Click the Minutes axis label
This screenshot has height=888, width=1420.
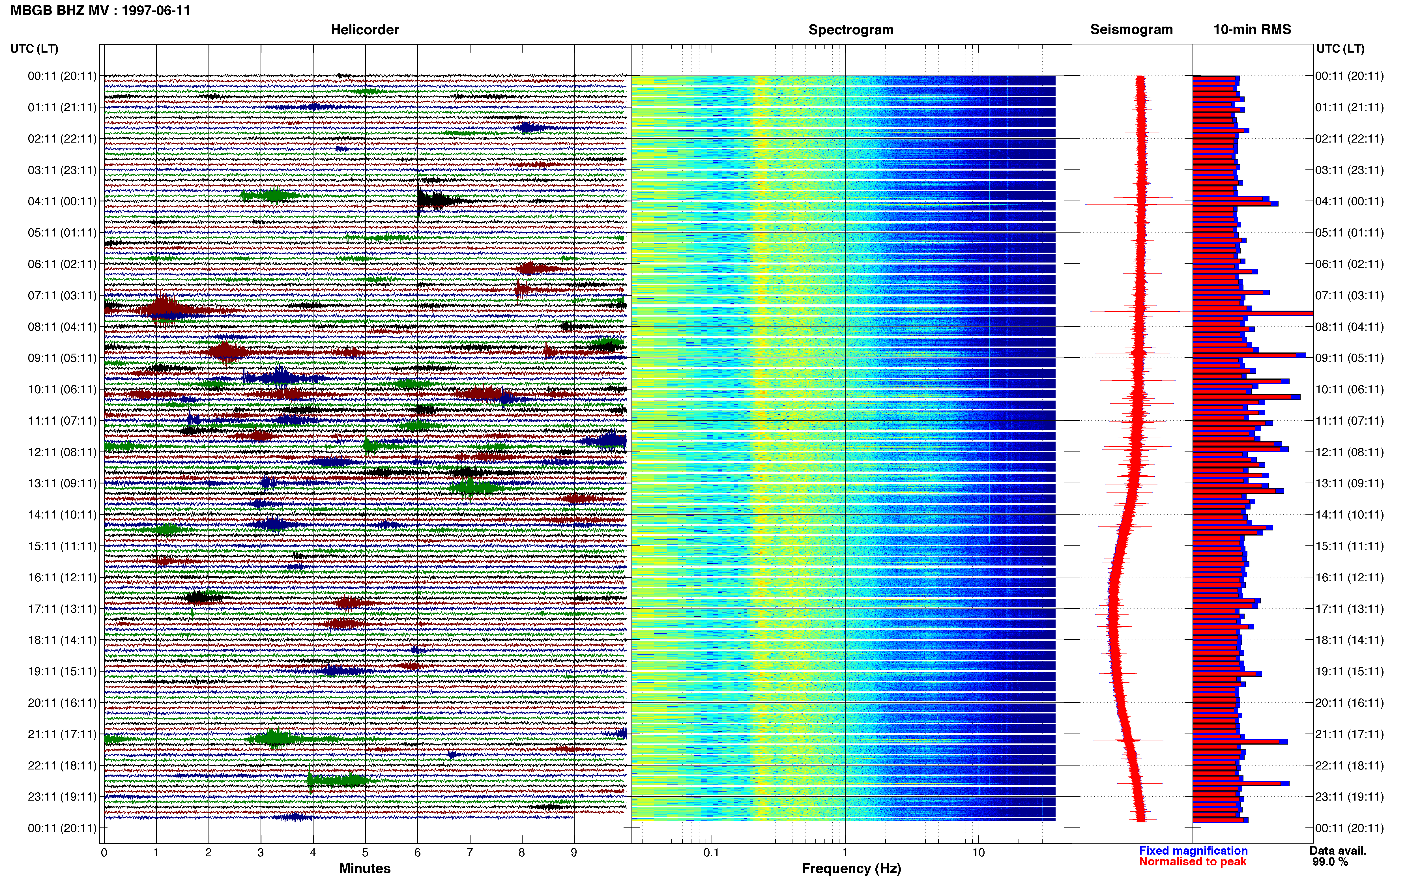click(365, 868)
